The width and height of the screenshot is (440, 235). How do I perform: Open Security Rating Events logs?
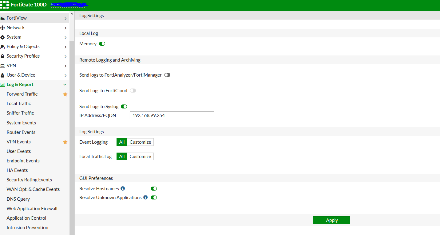point(29,180)
